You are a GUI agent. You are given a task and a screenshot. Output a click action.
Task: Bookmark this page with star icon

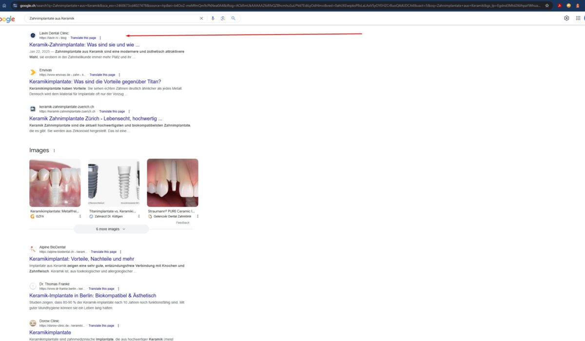point(547,5)
